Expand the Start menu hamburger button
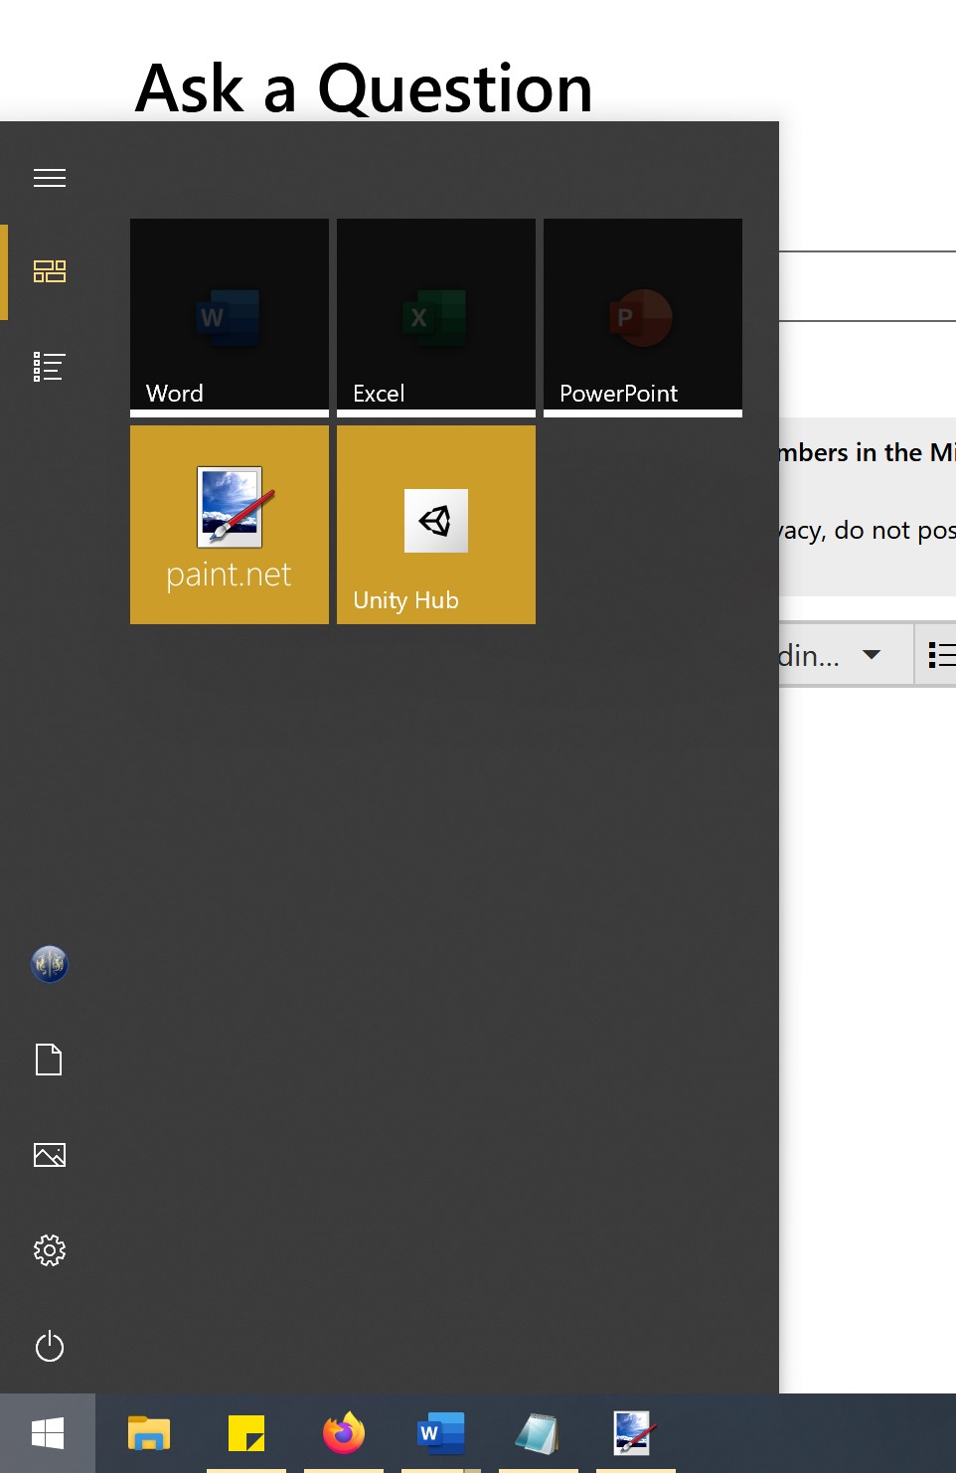Viewport: 956px width, 1473px height. pyautogui.click(x=49, y=178)
